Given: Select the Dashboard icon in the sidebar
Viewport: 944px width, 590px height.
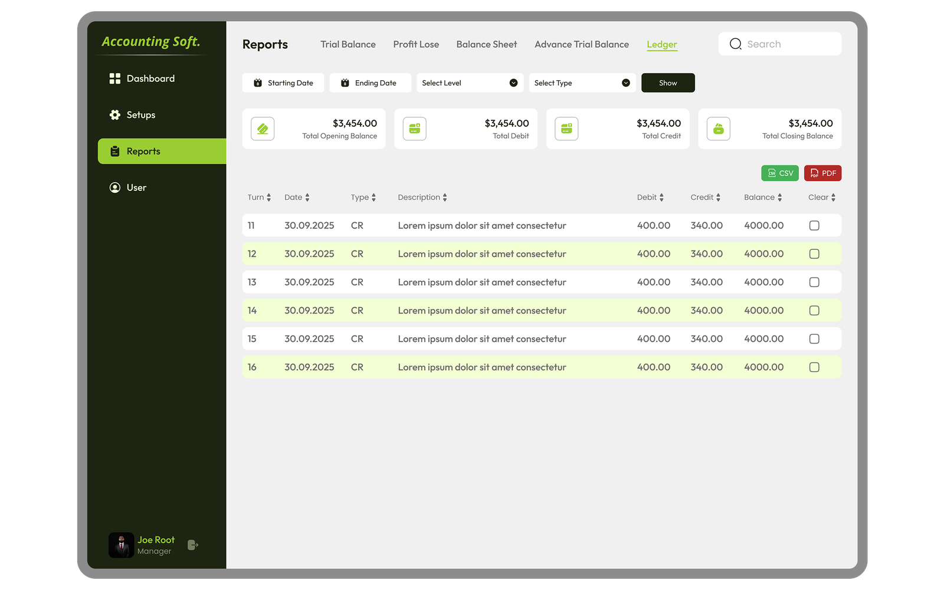Looking at the screenshot, I should [x=114, y=78].
